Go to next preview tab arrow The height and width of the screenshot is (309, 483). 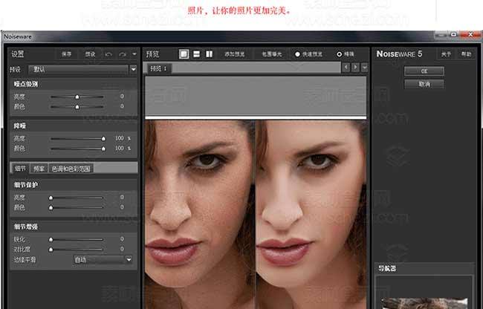click(x=354, y=68)
